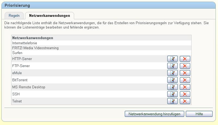Remove BitTorrent from the list
The width and height of the screenshot is (218, 125).
pos(185,80)
